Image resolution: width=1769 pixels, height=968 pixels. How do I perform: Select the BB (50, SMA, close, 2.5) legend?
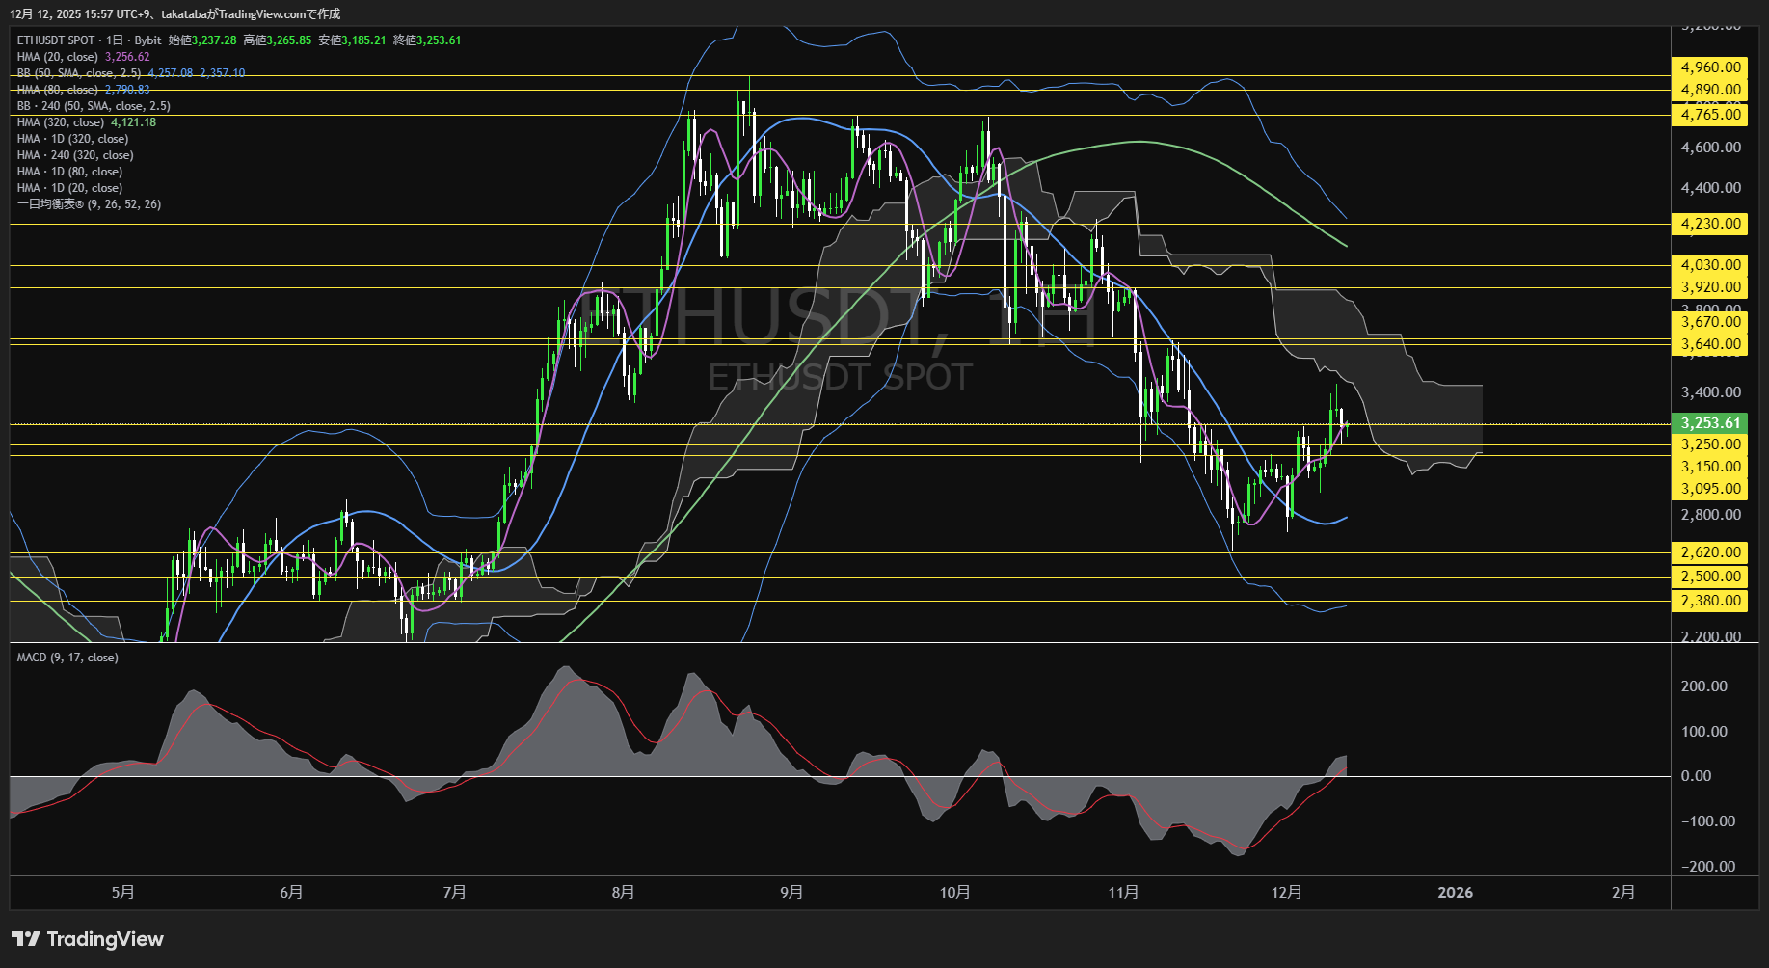point(79,73)
